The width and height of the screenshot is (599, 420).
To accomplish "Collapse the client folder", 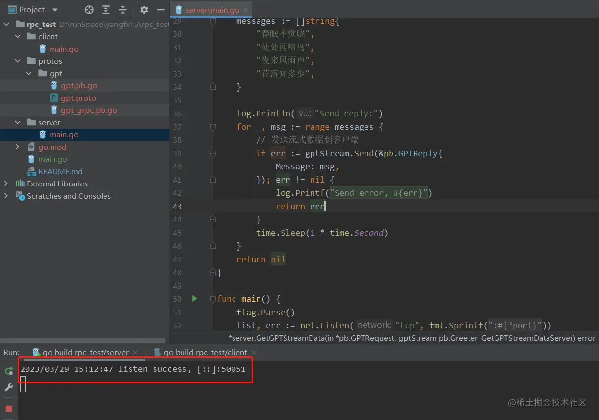I will pos(18,36).
